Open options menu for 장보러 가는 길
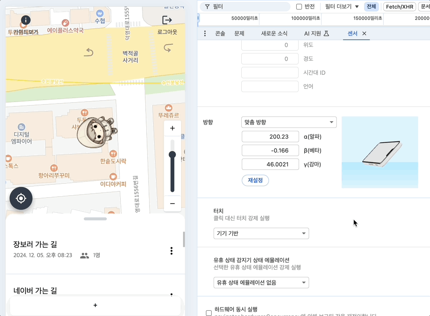Image resolution: width=430 pixels, height=316 pixels. point(172,251)
